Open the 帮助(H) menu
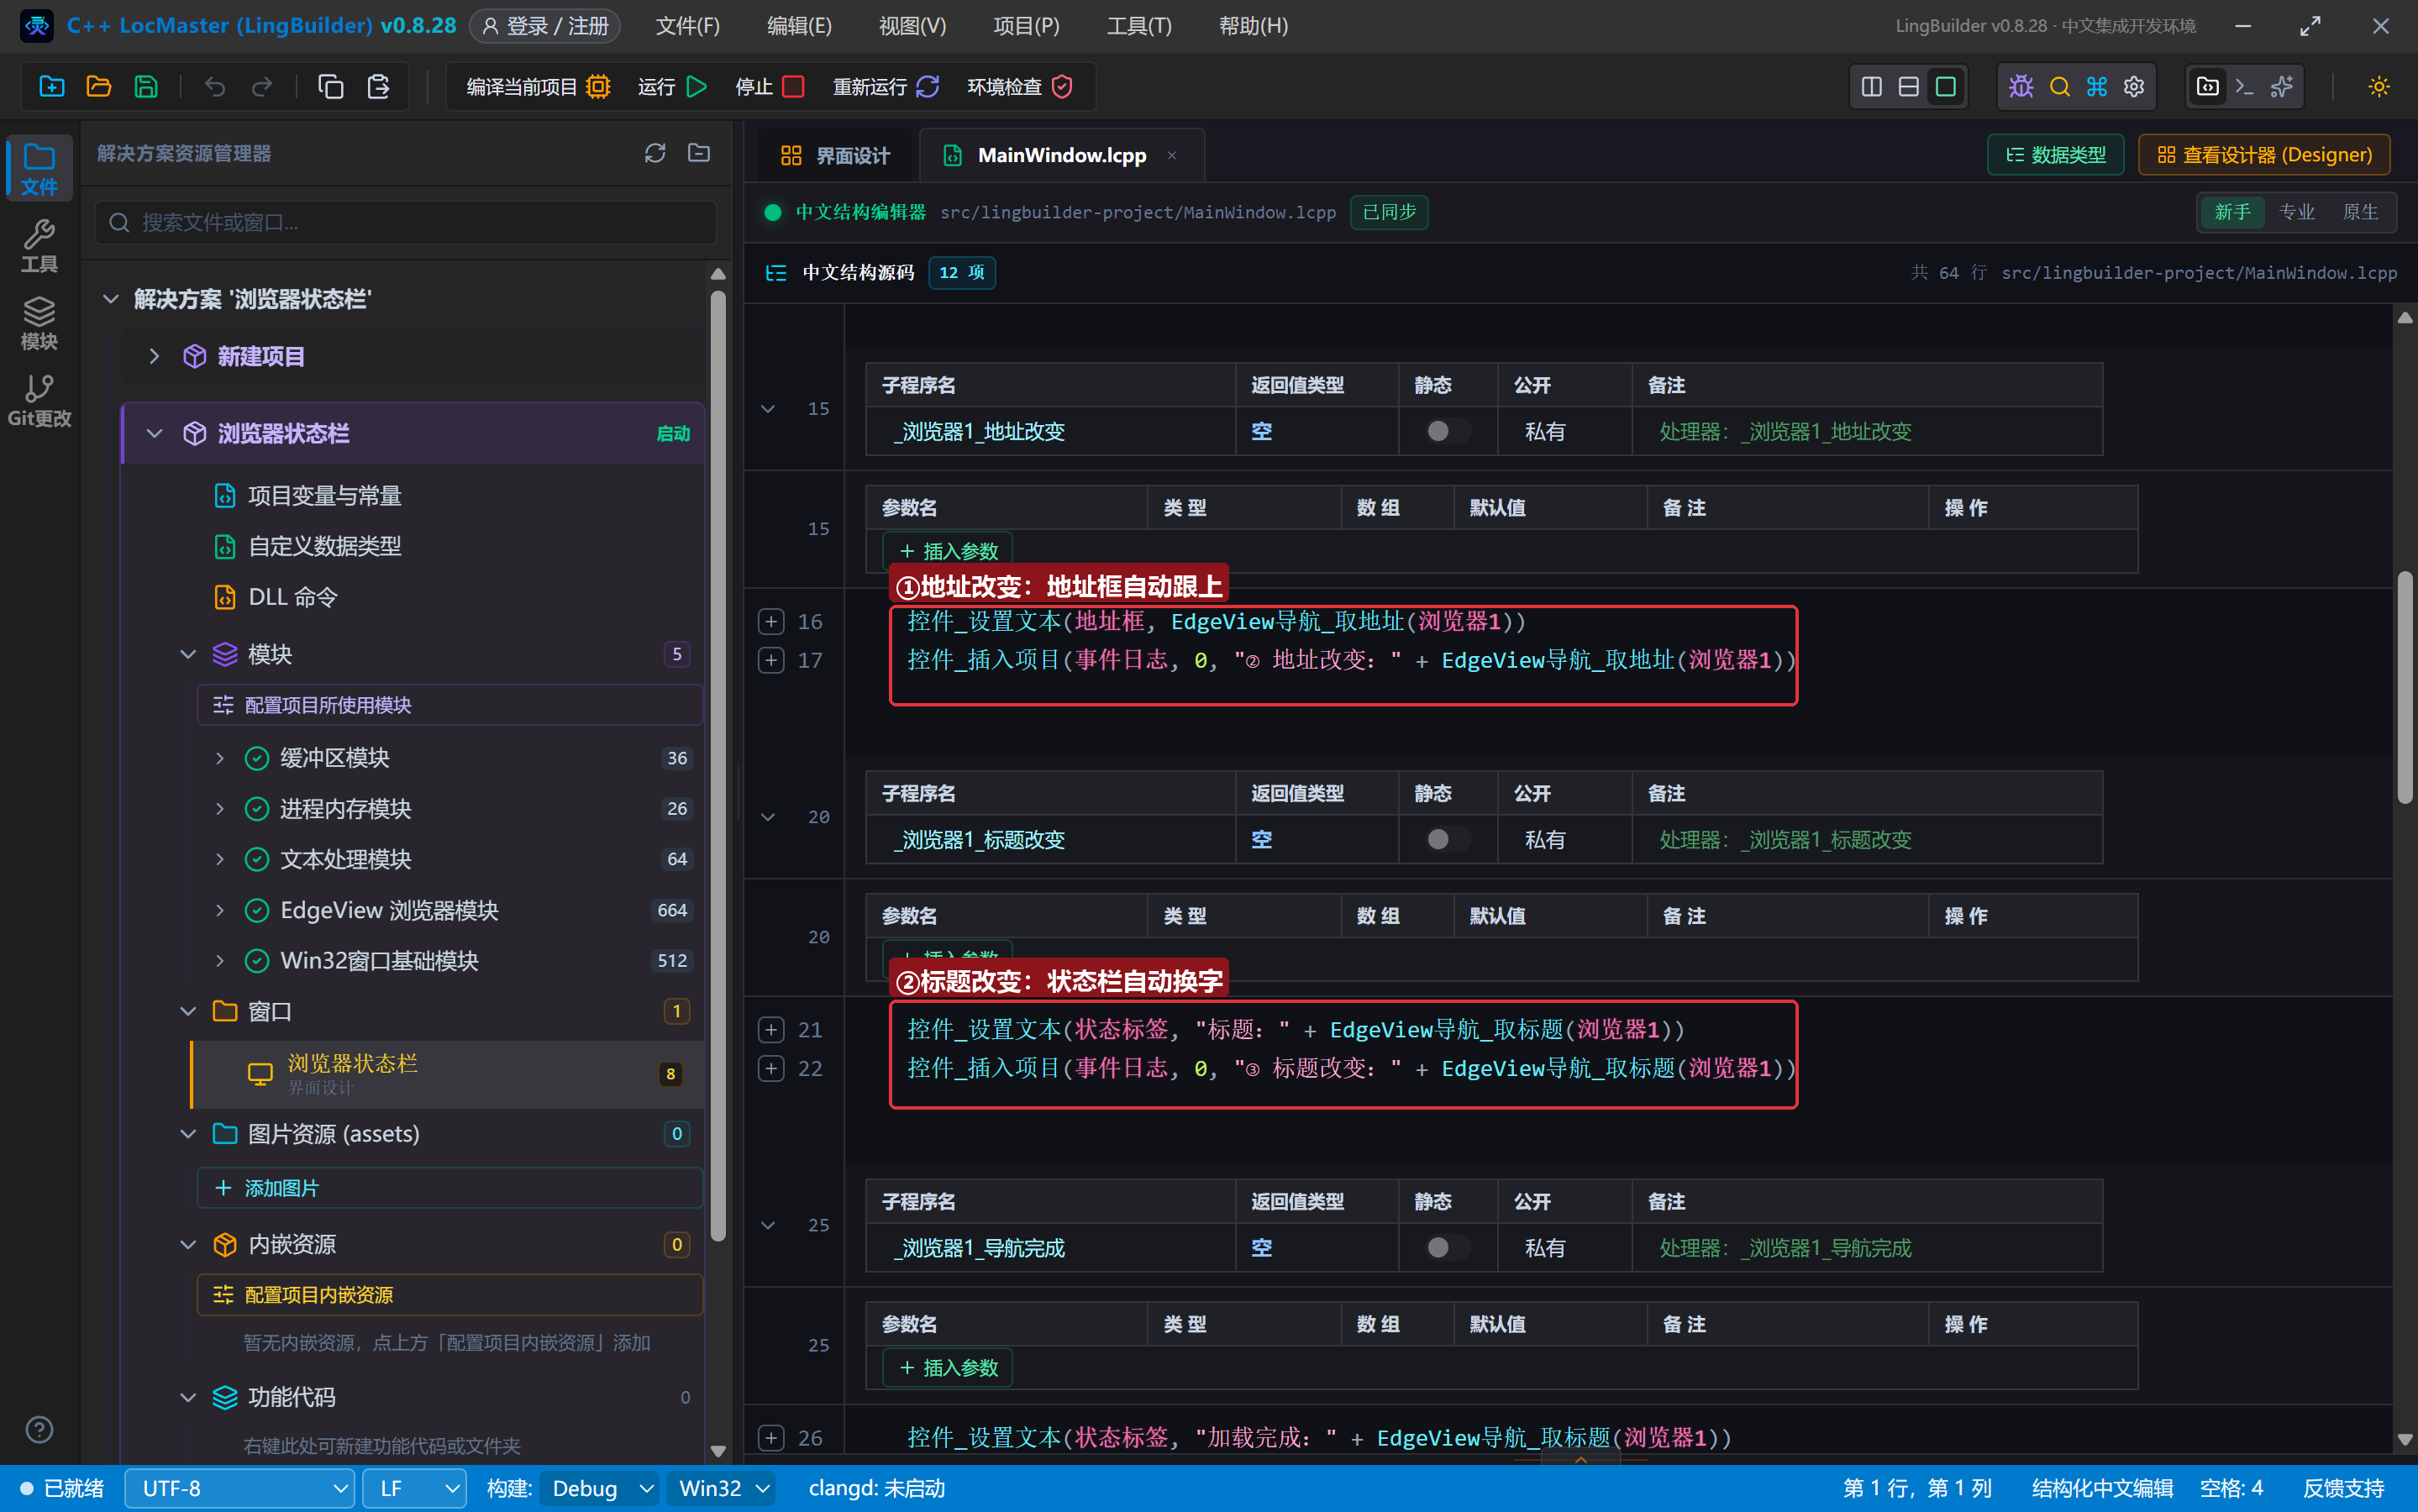 [x=1253, y=26]
